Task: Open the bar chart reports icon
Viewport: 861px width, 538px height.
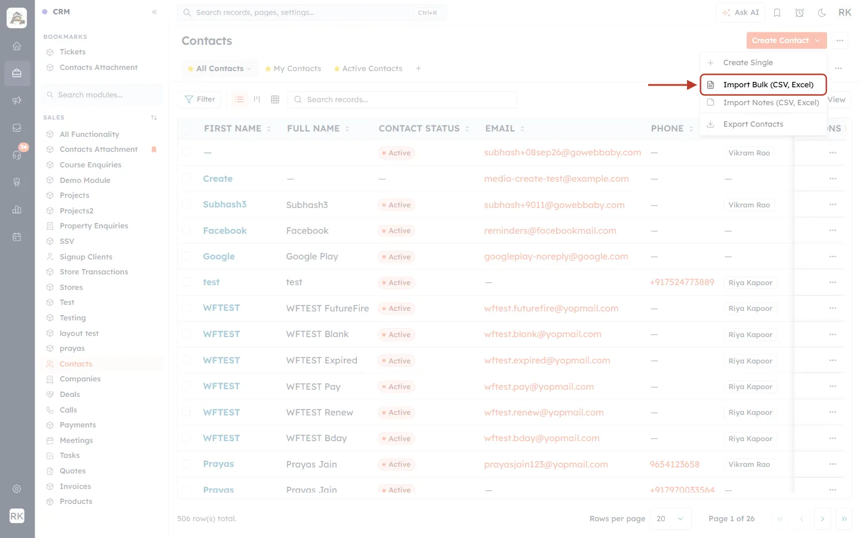Action: 17,210
